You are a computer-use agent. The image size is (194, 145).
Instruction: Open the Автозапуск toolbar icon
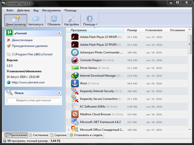click(x=36, y=19)
